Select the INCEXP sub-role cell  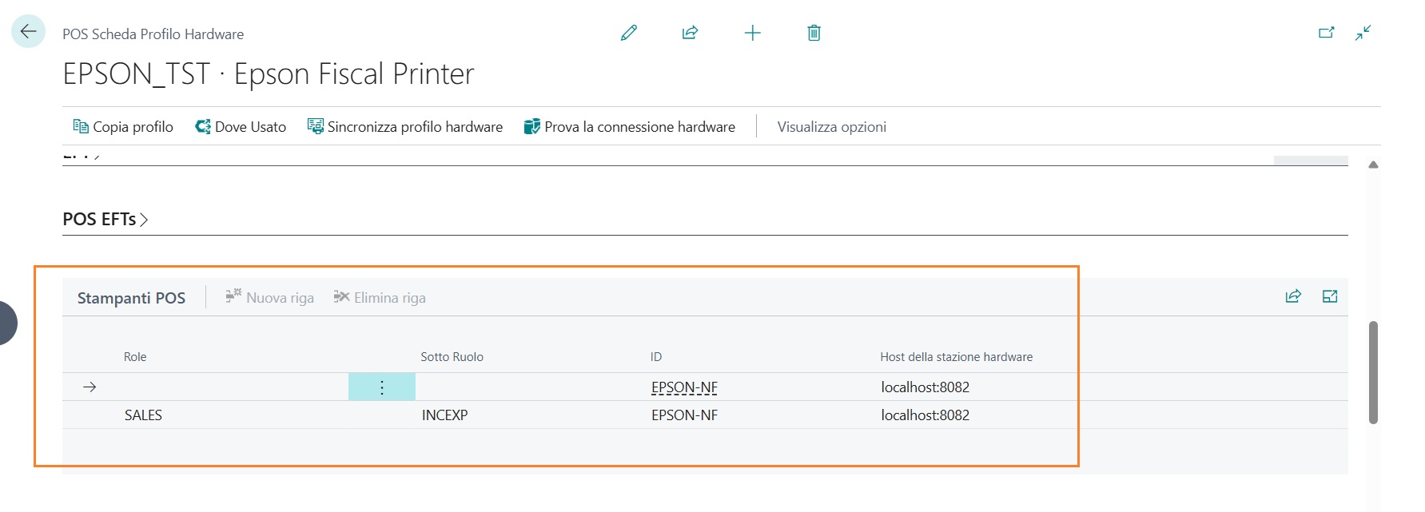(x=445, y=415)
